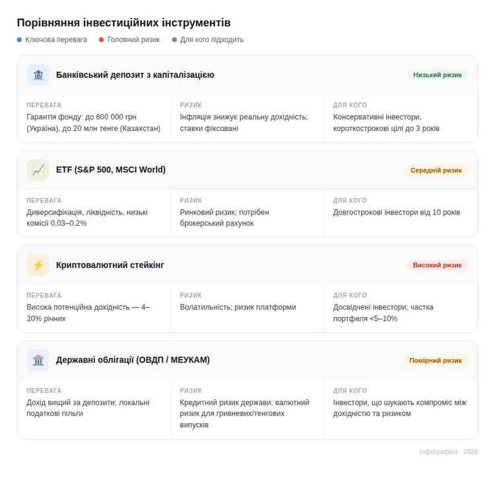Click the Головний ризик legend label
The image size is (495, 478).
[133, 40]
